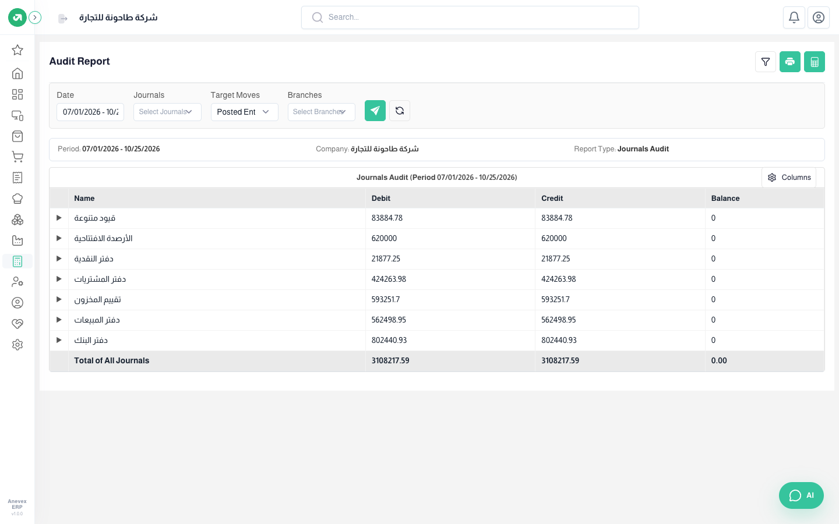Image resolution: width=839 pixels, height=524 pixels.
Task: Click the Search input field
Action: [470, 17]
